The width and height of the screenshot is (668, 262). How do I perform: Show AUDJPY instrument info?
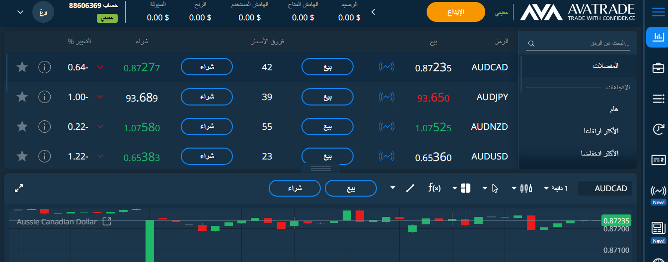(x=45, y=97)
